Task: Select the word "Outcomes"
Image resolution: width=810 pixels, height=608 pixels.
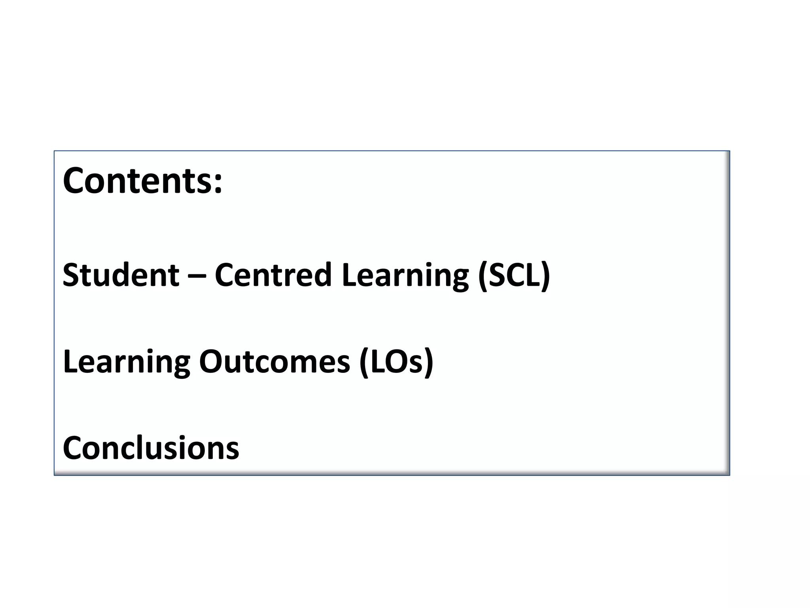Action: 274,362
